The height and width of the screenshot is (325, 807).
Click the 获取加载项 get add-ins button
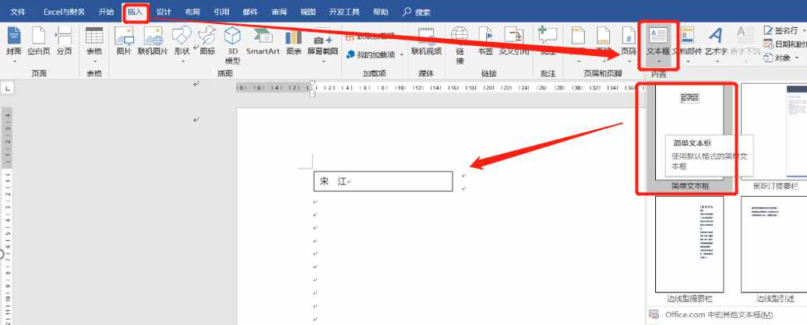[x=372, y=36]
